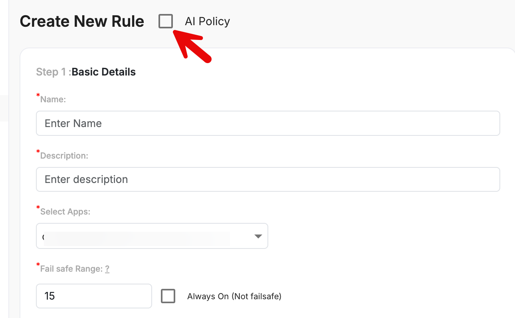
Task: Click the Enter Name input field
Action: tap(267, 123)
